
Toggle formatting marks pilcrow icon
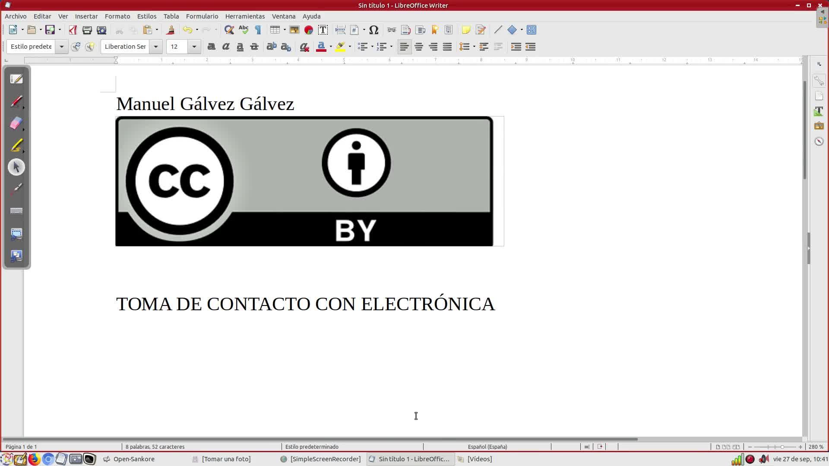(x=258, y=30)
